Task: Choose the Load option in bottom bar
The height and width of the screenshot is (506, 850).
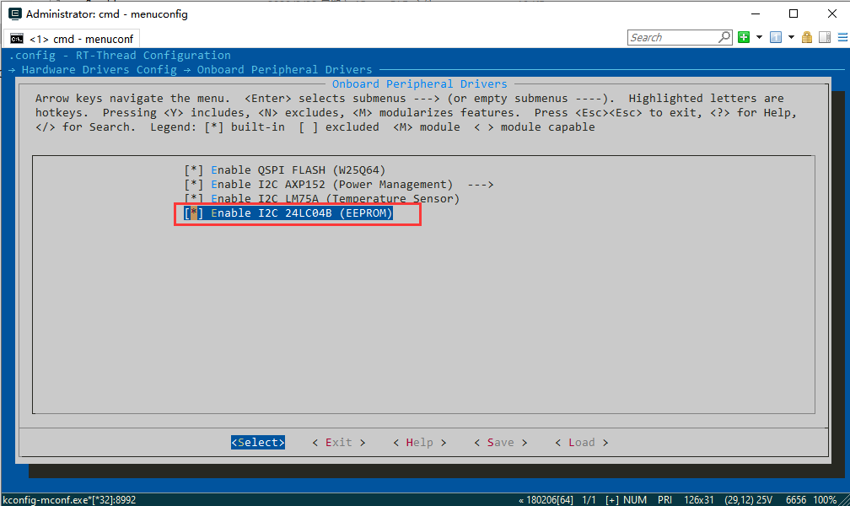Action: (581, 443)
